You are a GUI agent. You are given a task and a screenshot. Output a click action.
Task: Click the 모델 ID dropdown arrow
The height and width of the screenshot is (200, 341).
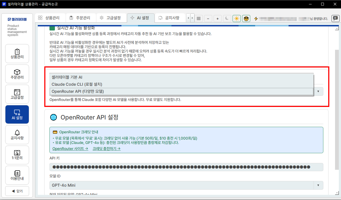coord(318,185)
